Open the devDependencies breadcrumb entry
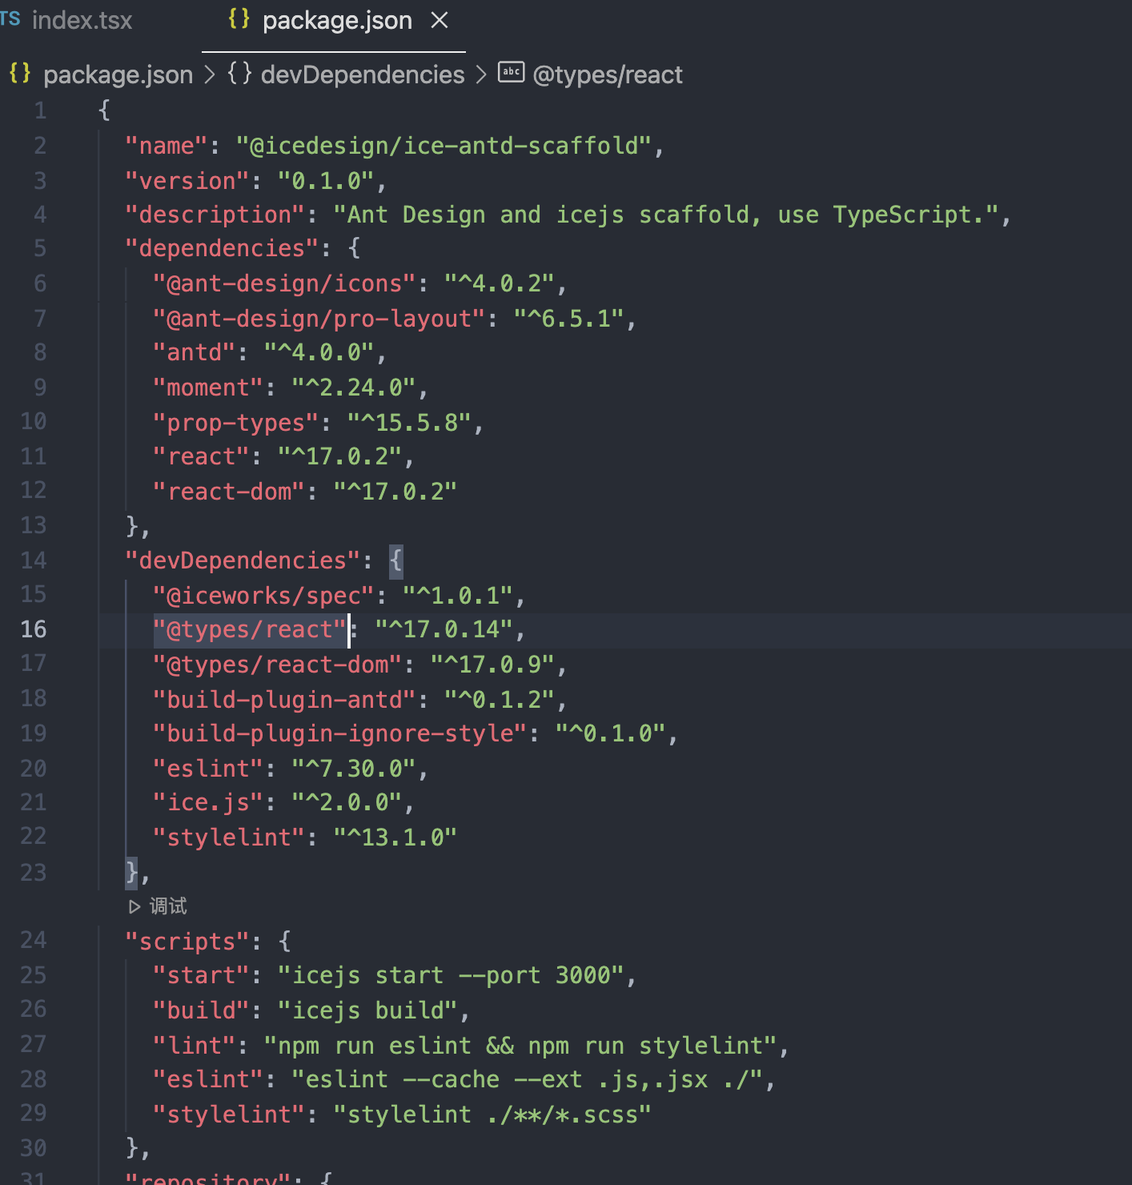The height and width of the screenshot is (1185, 1132). coord(362,74)
